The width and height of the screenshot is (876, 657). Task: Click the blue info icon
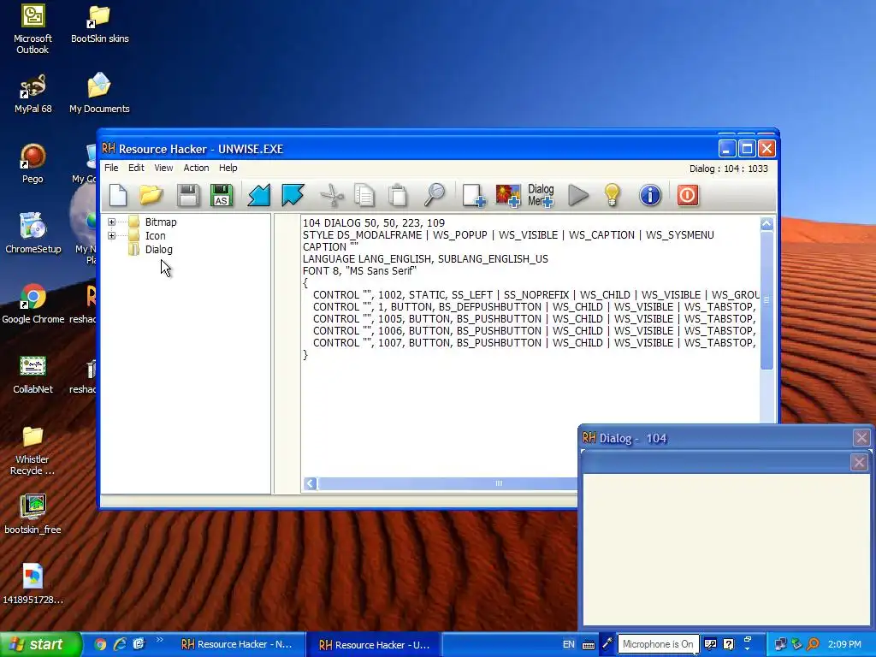pos(650,195)
